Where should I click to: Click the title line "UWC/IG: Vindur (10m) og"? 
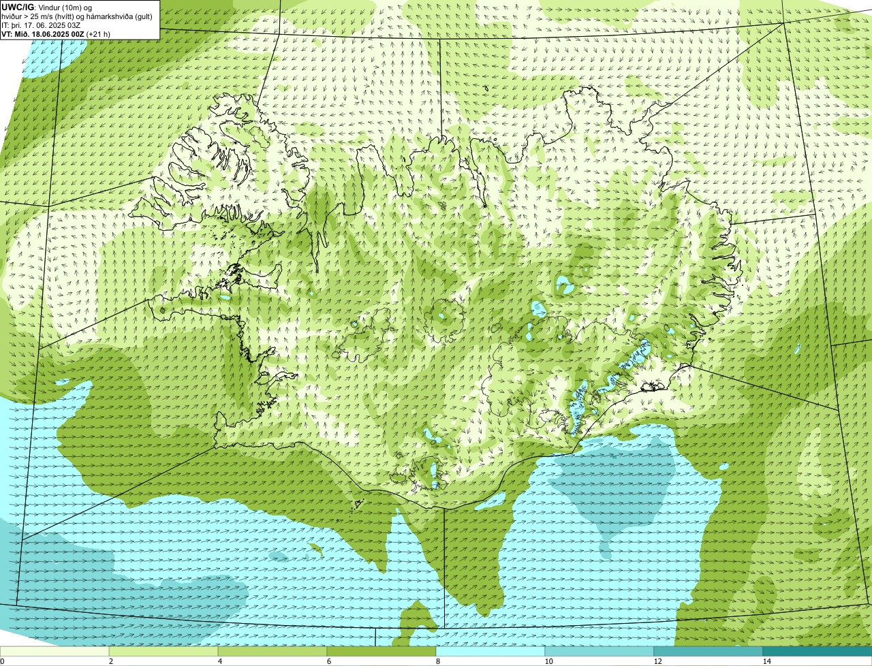46,7
